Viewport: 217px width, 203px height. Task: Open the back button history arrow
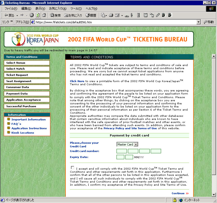pyautogui.click(x=17, y=16)
